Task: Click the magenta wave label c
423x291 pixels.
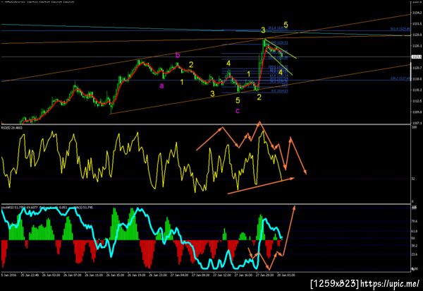Action: pyautogui.click(x=238, y=111)
